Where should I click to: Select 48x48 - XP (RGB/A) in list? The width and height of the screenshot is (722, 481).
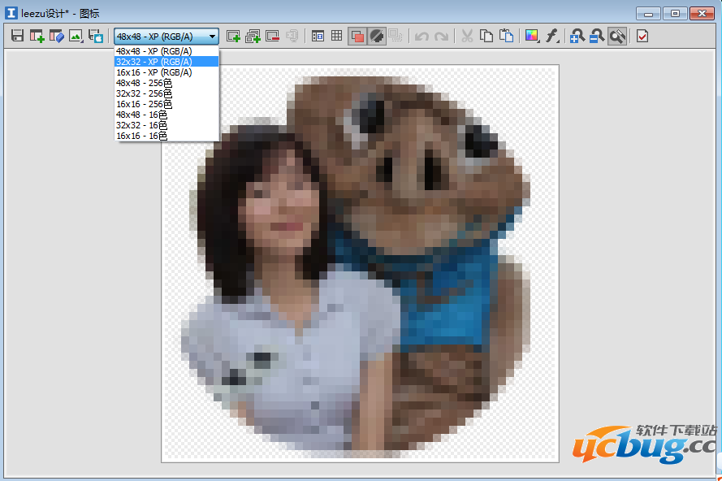166,51
